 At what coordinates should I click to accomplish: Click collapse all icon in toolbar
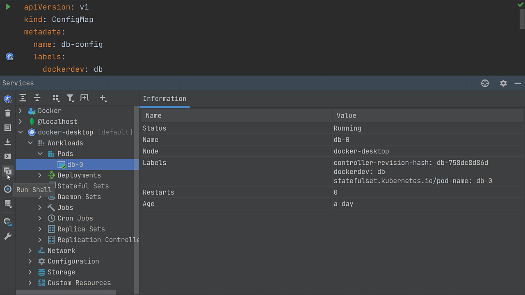point(37,98)
